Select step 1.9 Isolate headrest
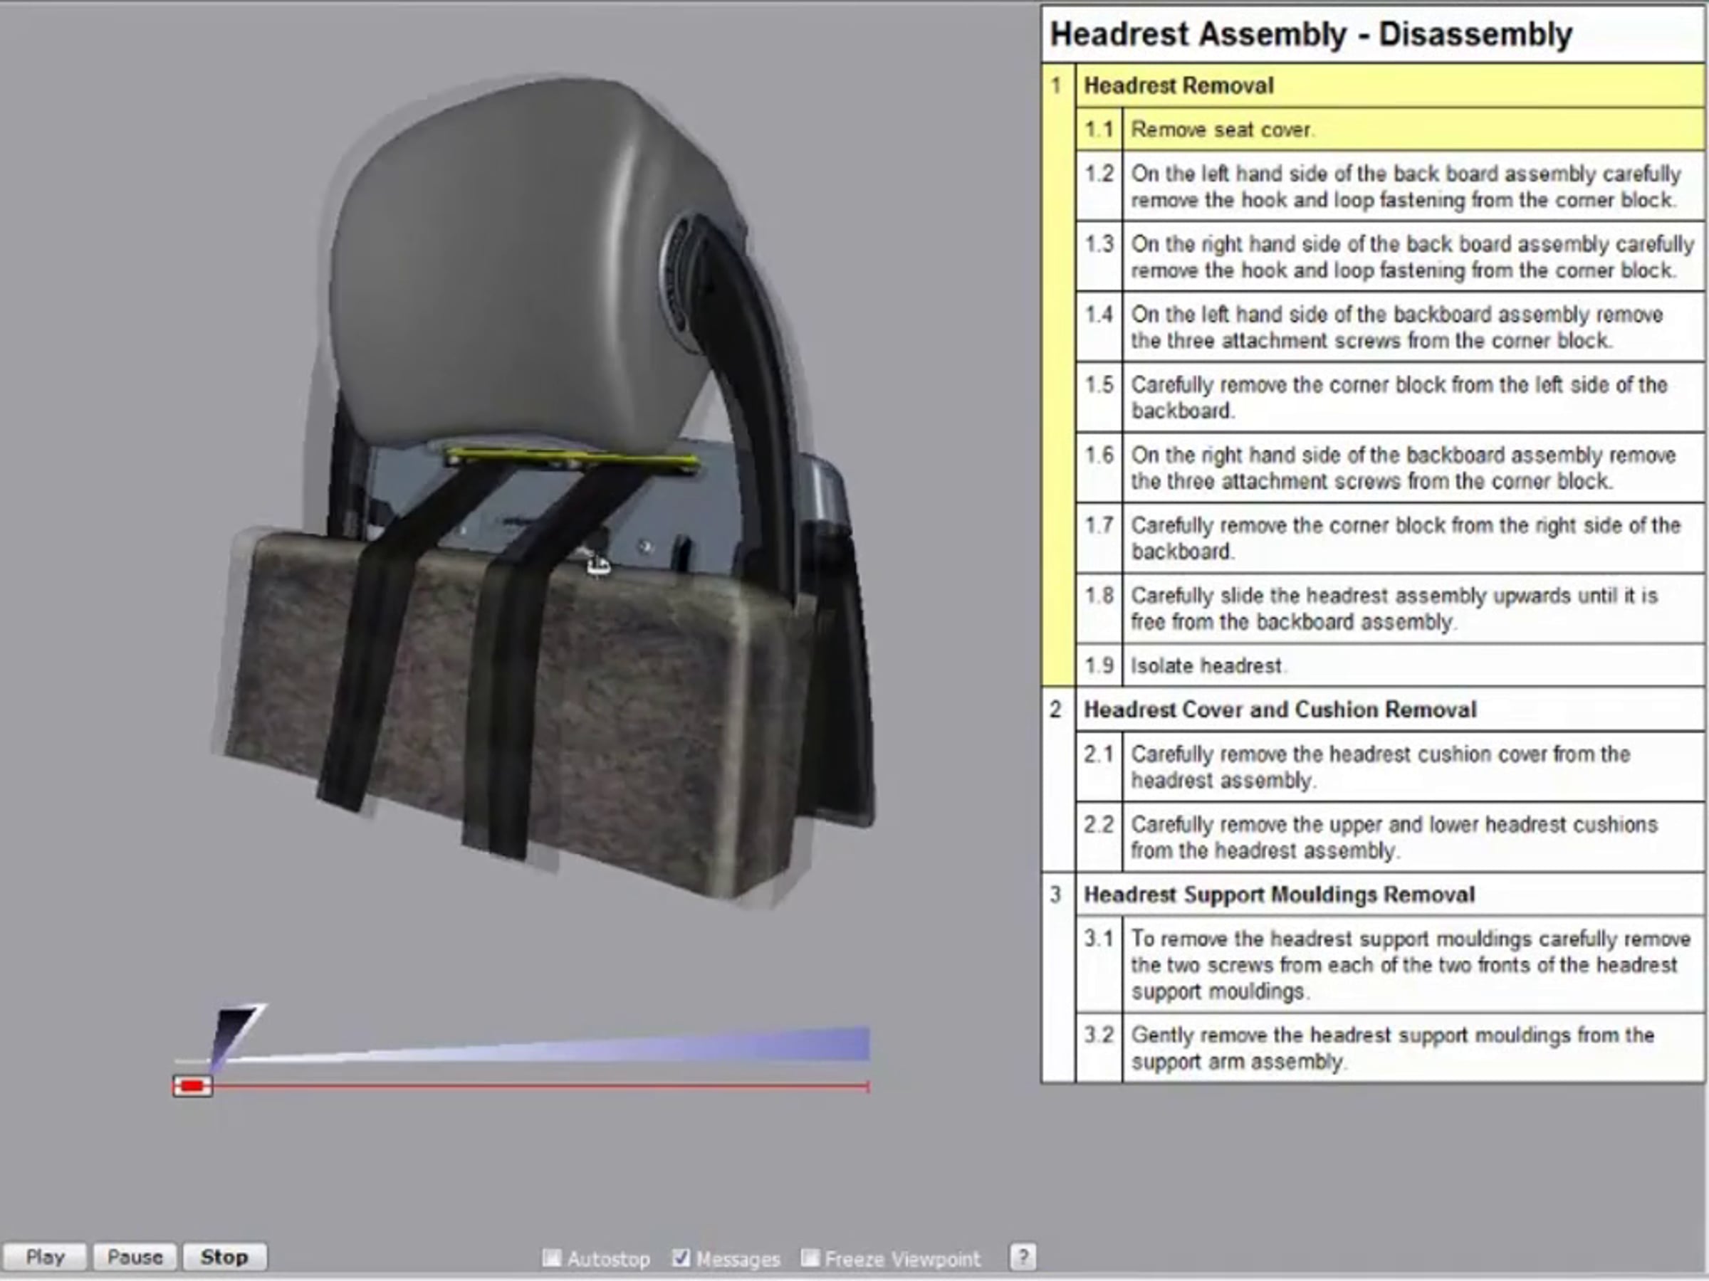This screenshot has height=1281, width=1709. tap(1206, 665)
